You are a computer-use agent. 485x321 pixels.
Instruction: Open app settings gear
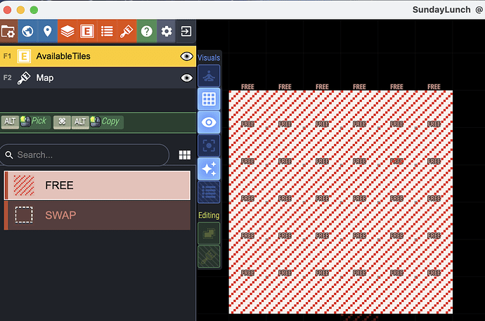click(167, 32)
